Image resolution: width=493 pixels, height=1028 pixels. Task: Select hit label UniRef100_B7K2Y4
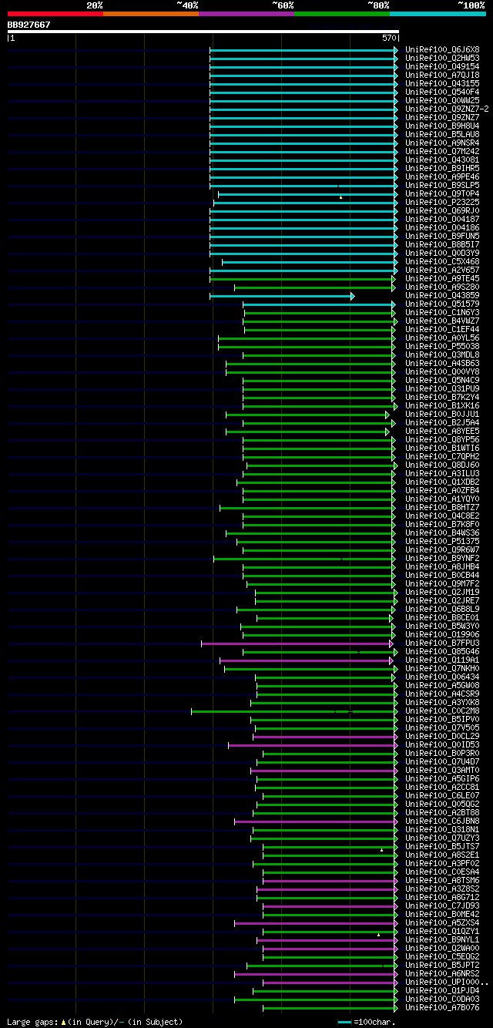(x=442, y=397)
